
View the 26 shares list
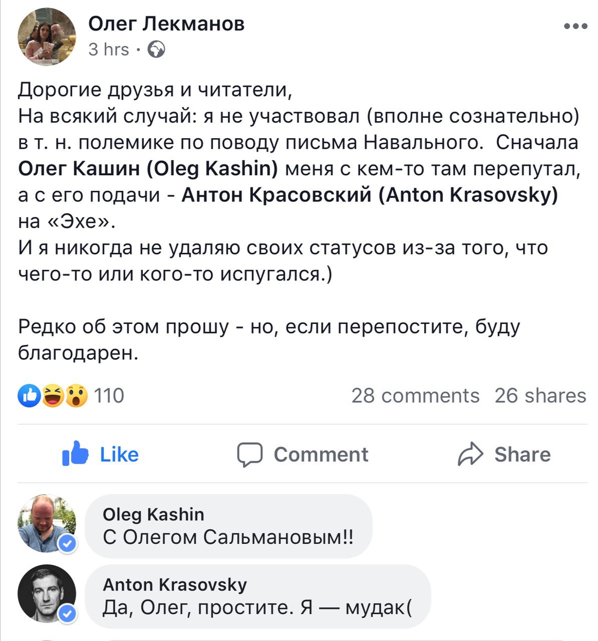[540, 396]
